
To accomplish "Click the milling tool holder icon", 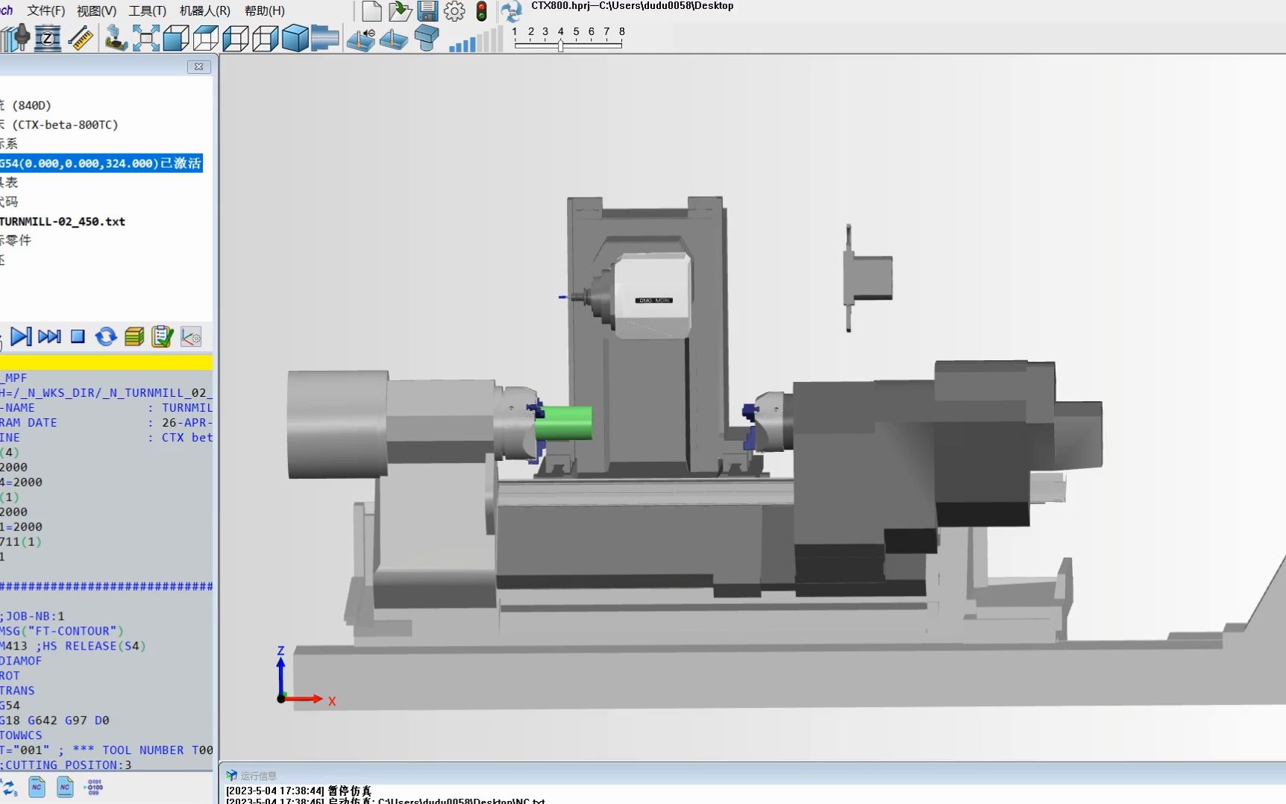I will [x=15, y=38].
